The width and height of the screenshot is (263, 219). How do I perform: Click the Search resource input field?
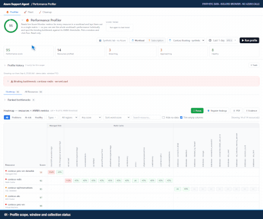click(146, 117)
